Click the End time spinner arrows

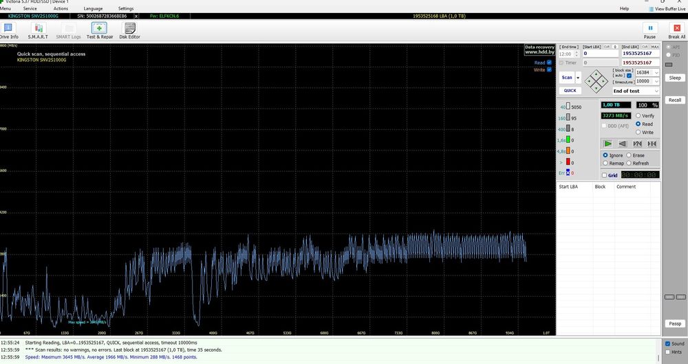(x=577, y=54)
